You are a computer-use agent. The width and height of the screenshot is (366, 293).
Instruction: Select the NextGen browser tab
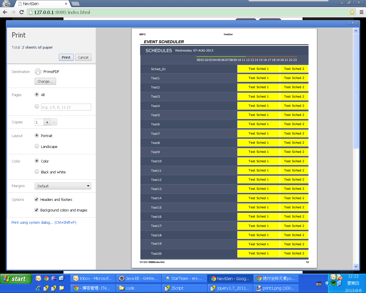[x=41, y=4]
